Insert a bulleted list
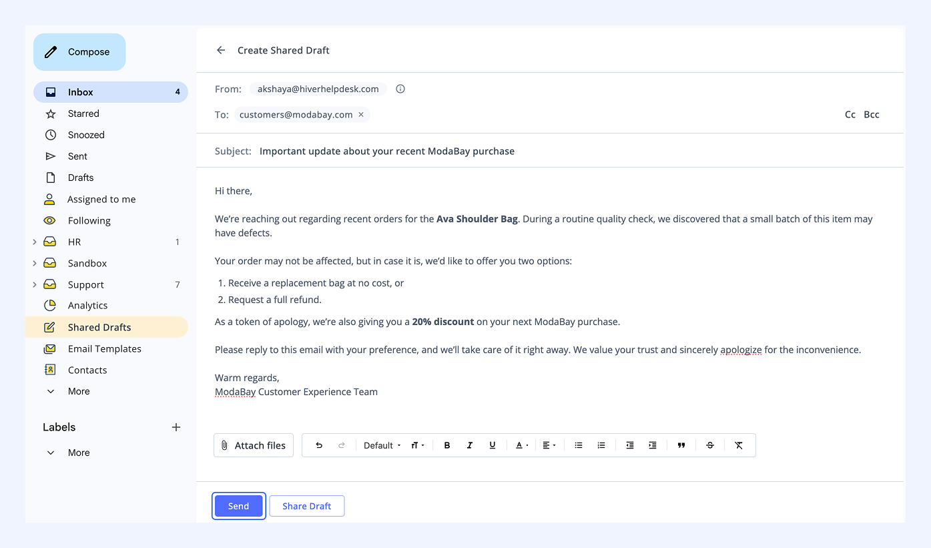The image size is (931, 548). tap(579, 445)
